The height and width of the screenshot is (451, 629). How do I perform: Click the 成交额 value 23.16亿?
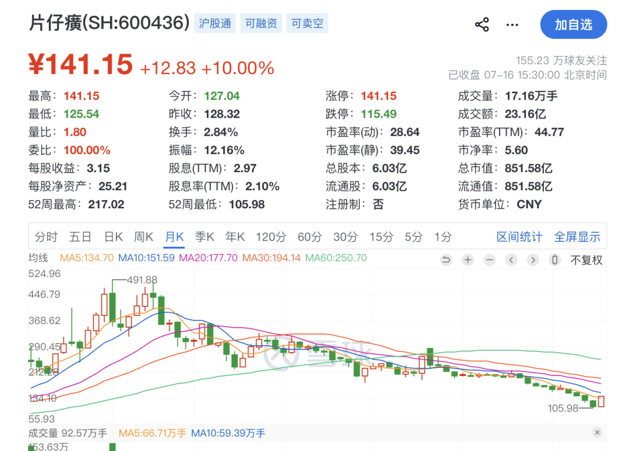coord(525,114)
